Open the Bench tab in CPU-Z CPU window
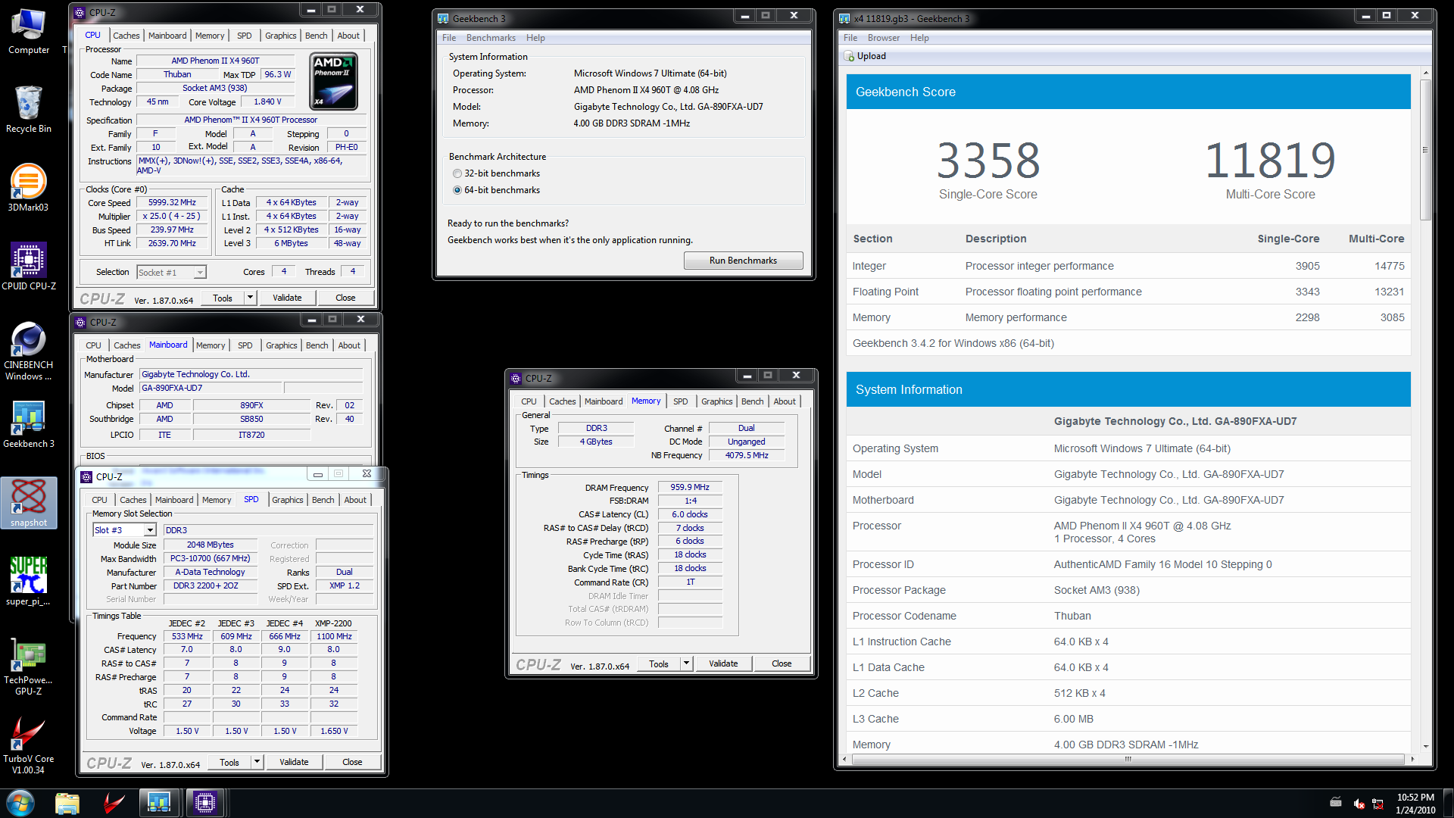The height and width of the screenshot is (818, 1454). [316, 36]
